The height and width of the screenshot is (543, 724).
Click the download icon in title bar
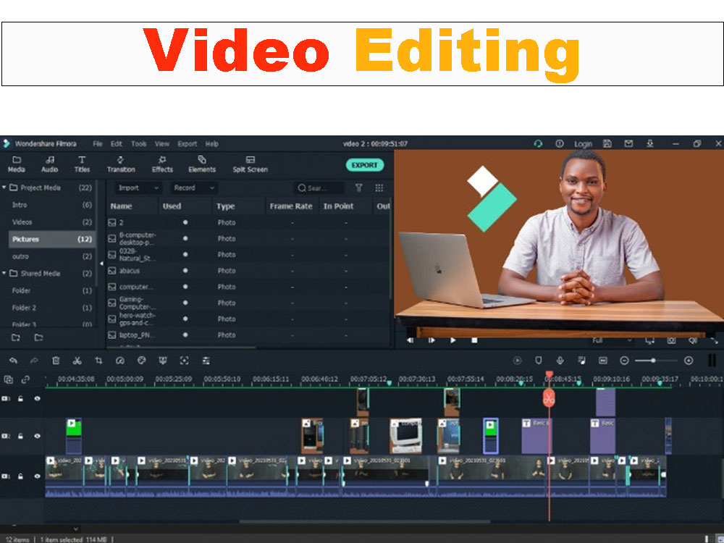tap(649, 143)
